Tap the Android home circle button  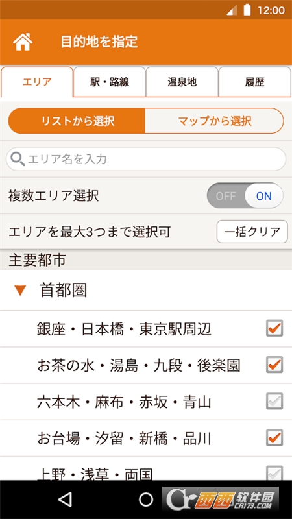146,500
